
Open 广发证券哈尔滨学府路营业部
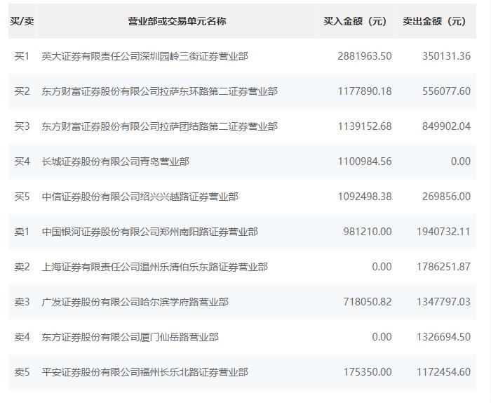pyautogui.click(x=135, y=302)
